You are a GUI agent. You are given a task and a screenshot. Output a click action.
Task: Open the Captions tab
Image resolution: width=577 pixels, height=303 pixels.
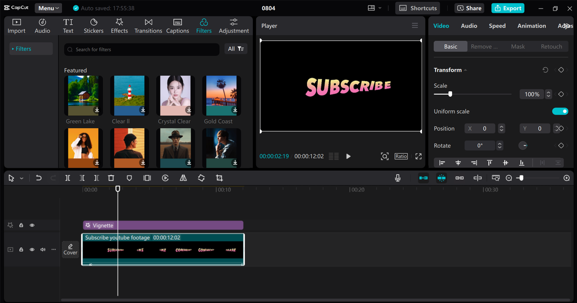[178, 26]
